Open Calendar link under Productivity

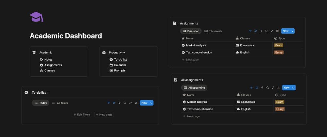pos(118,65)
